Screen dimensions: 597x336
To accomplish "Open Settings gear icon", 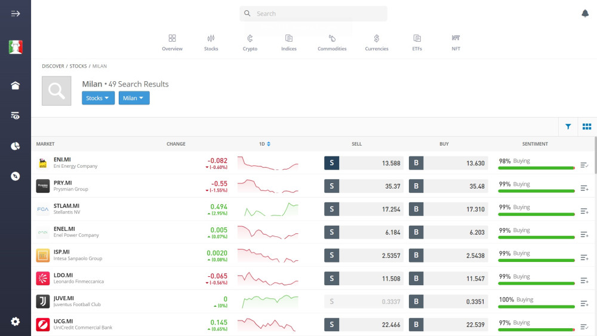I will [16, 322].
